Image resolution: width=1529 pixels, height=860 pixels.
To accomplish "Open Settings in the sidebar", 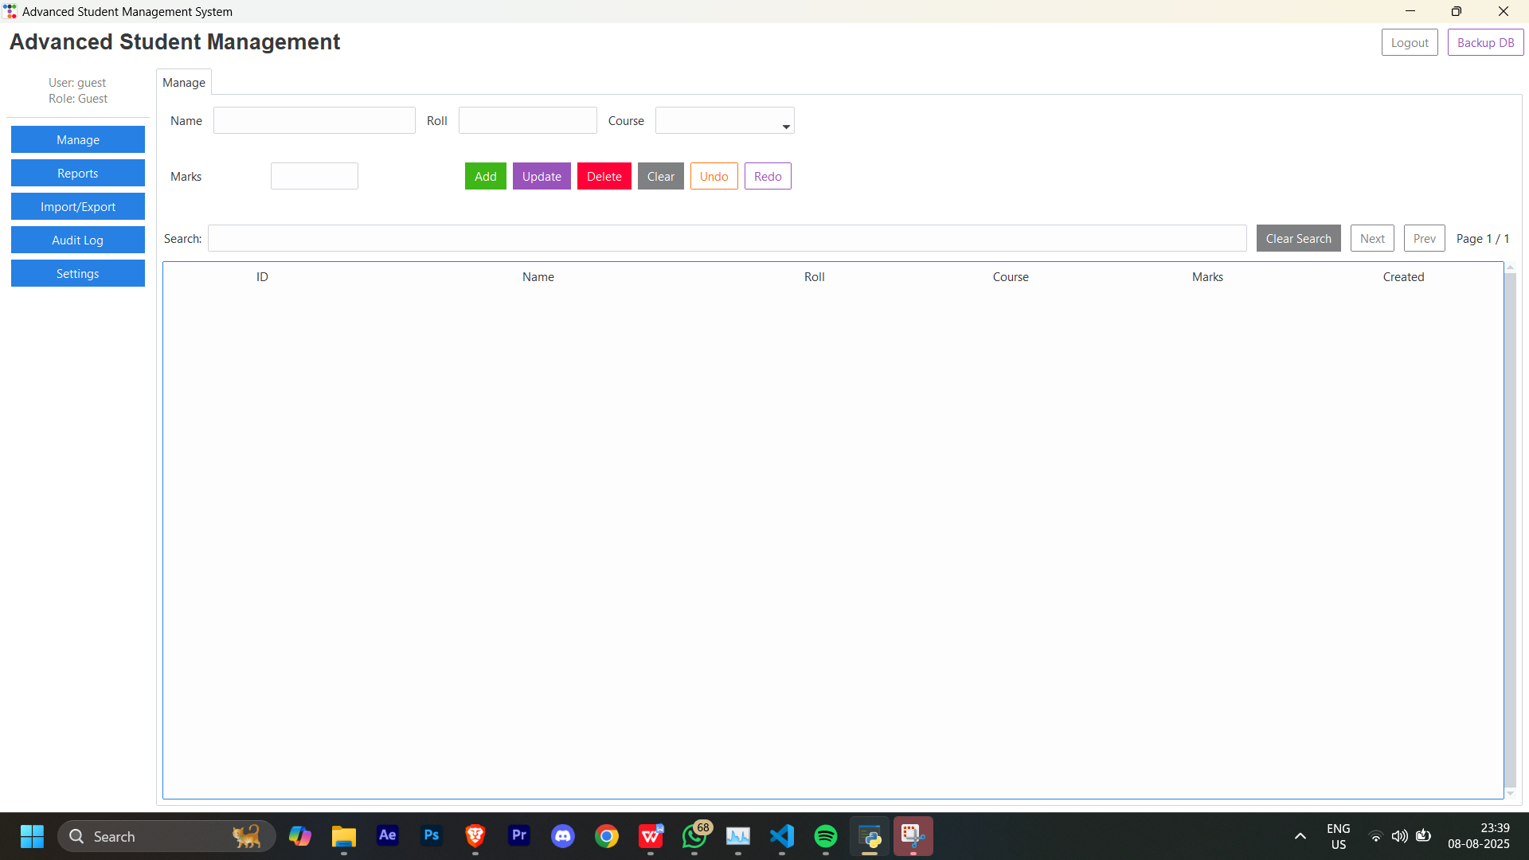I will click(78, 273).
